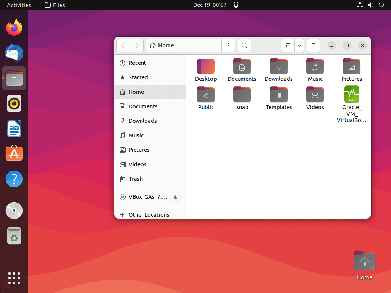Maximize the Files window
The image size is (391, 293).
click(347, 45)
